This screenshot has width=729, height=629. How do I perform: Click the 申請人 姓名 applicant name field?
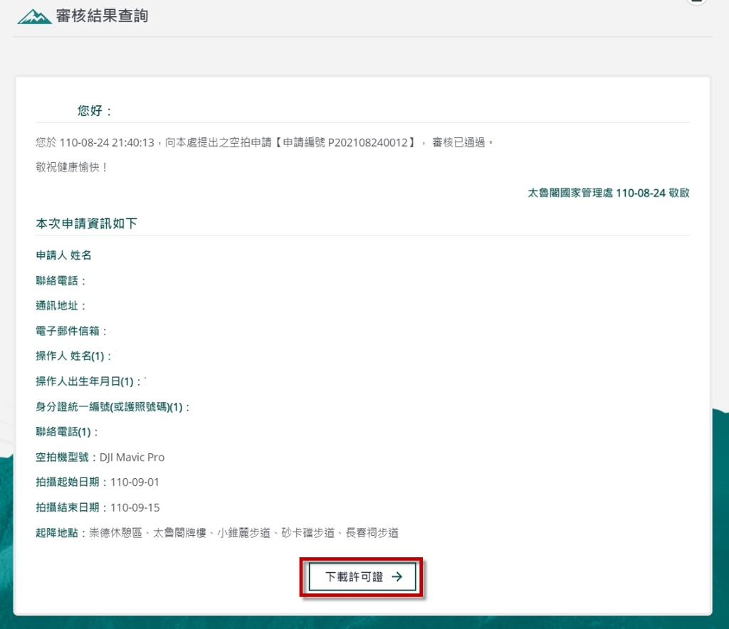click(63, 255)
